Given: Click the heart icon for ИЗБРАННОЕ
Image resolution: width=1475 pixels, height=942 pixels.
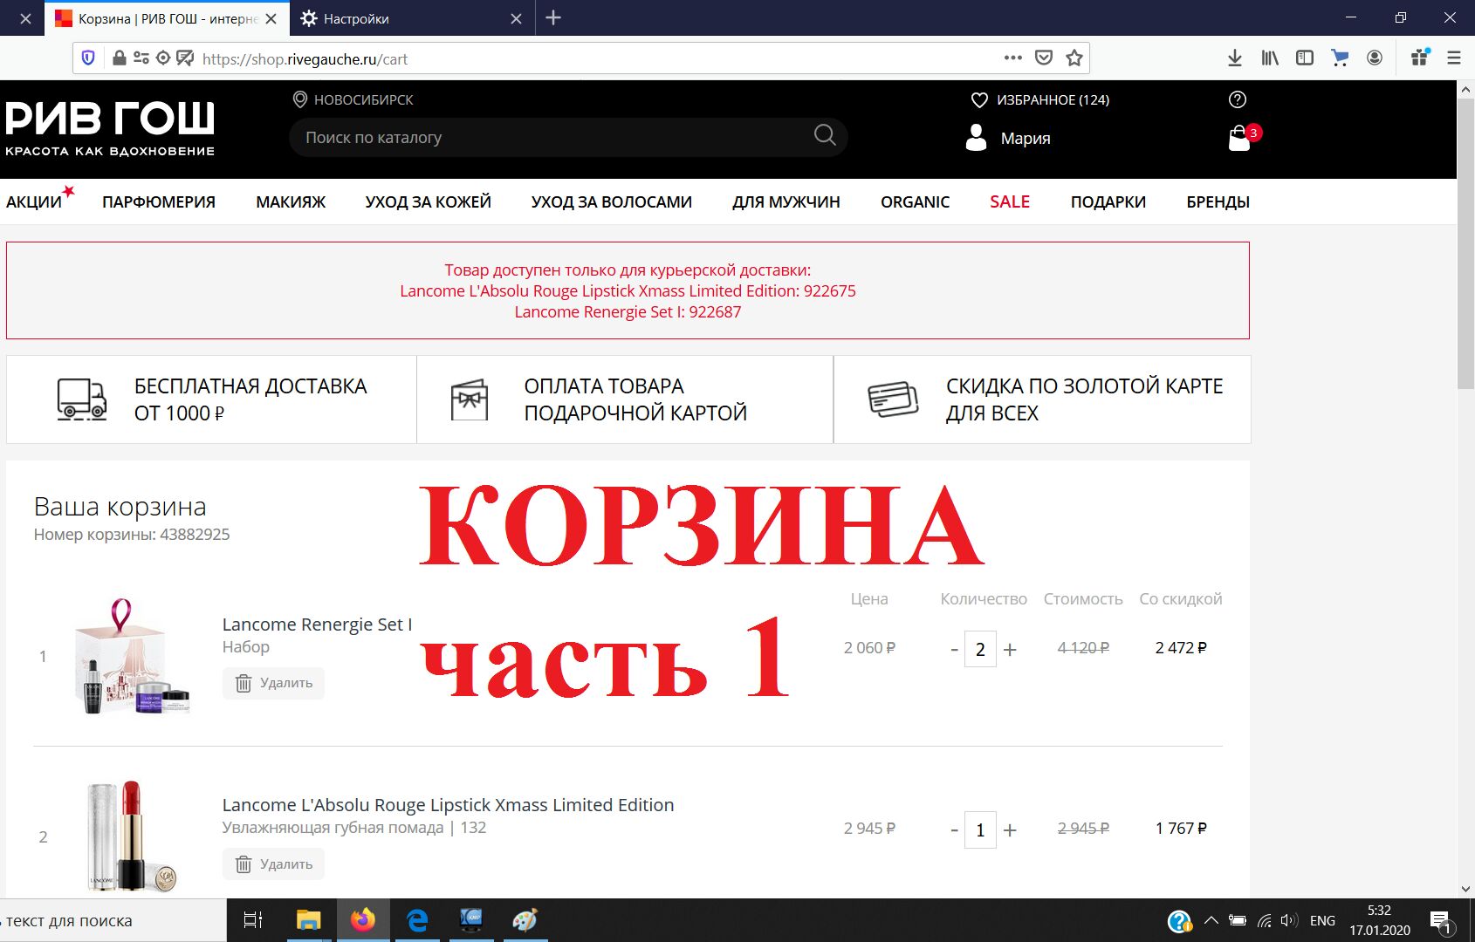Looking at the screenshot, I should (979, 100).
